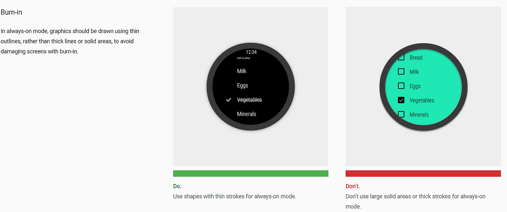Toggle the Minerals checkbox on green watch
507x212 pixels.
pyautogui.click(x=401, y=114)
